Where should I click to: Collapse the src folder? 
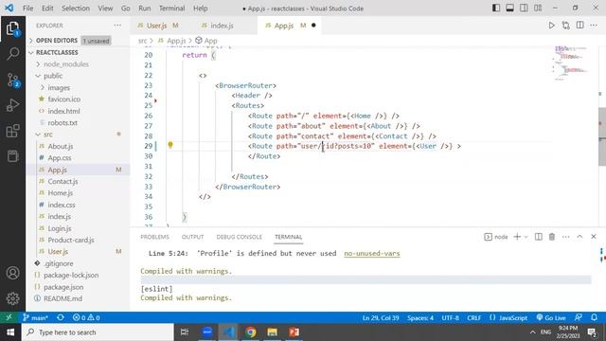(x=48, y=135)
